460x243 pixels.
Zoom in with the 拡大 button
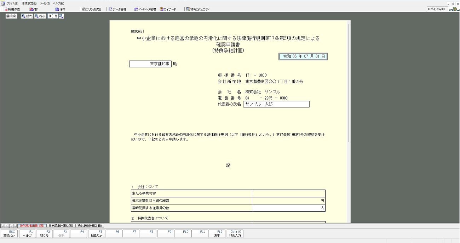pyautogui.click(x=27, y=16)
